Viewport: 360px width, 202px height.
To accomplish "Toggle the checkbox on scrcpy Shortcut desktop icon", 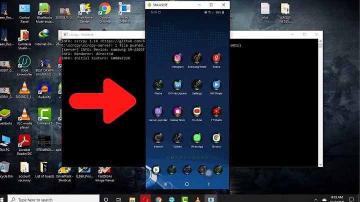I will click(x=120, y=3).
